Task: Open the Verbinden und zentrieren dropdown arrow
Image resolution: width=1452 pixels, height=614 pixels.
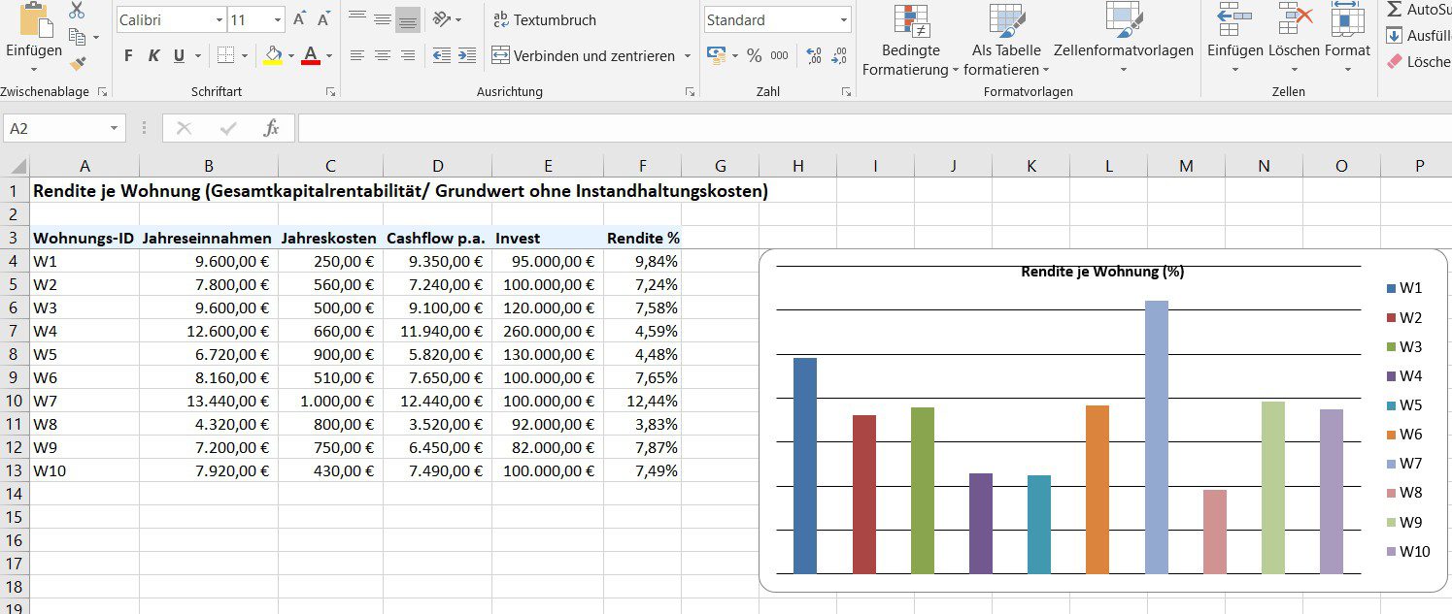Action: click(688, 56)
